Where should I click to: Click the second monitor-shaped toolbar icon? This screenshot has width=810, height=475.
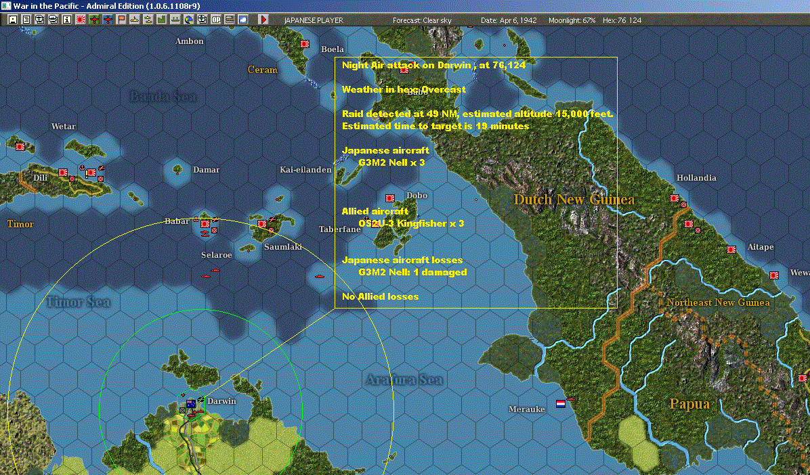coord(54,20)
